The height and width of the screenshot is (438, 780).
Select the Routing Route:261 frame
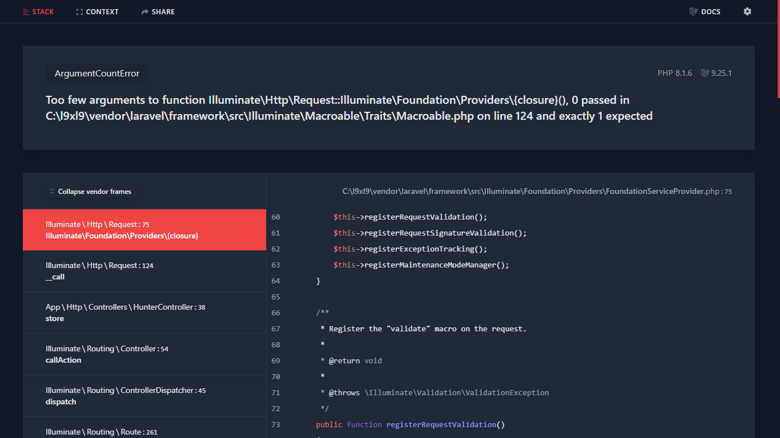144,428
